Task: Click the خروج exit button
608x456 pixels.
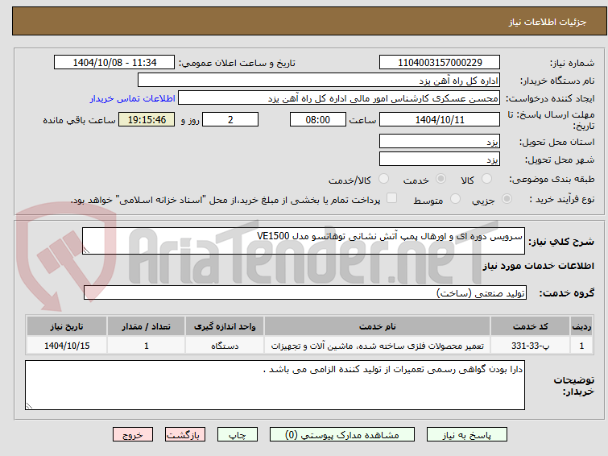Action: click(x=133, y=435)
